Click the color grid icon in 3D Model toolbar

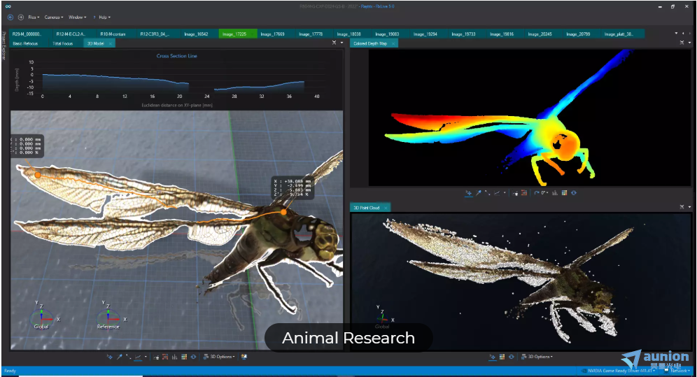pos(184,357)
